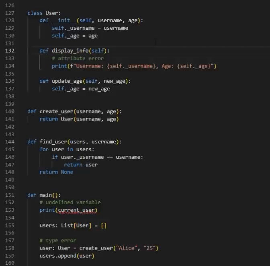The width and height of the screenshot is (270, 266).
Task: Click line number 144 in gutter
Action: [10, 142]
